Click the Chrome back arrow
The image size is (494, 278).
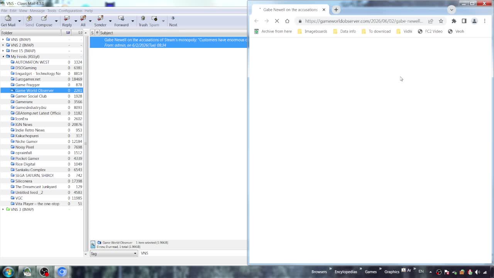click(256, 21)
